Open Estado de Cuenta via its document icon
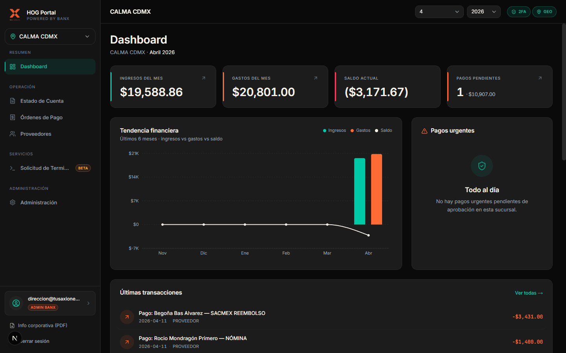The image size is (566, 353). coord(13,101)
